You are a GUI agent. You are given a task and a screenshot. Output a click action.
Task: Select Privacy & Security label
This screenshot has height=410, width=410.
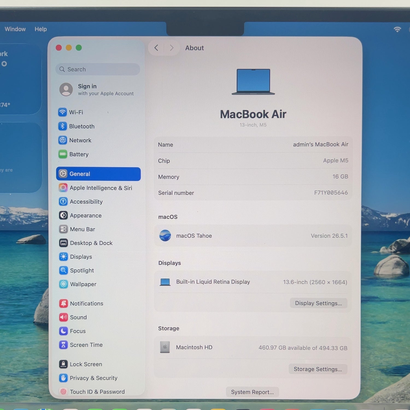tap(94, 378)
